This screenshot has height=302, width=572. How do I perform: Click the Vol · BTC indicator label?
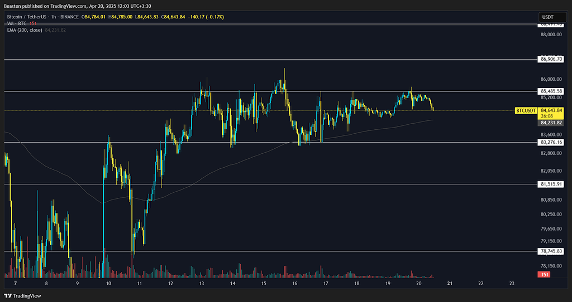18,23
